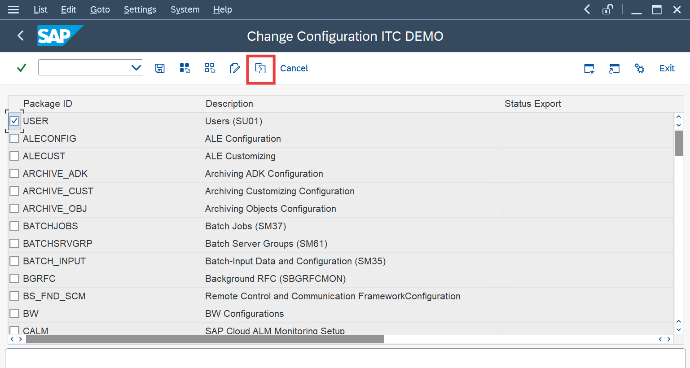Open the Goto menu

point(100,9)
